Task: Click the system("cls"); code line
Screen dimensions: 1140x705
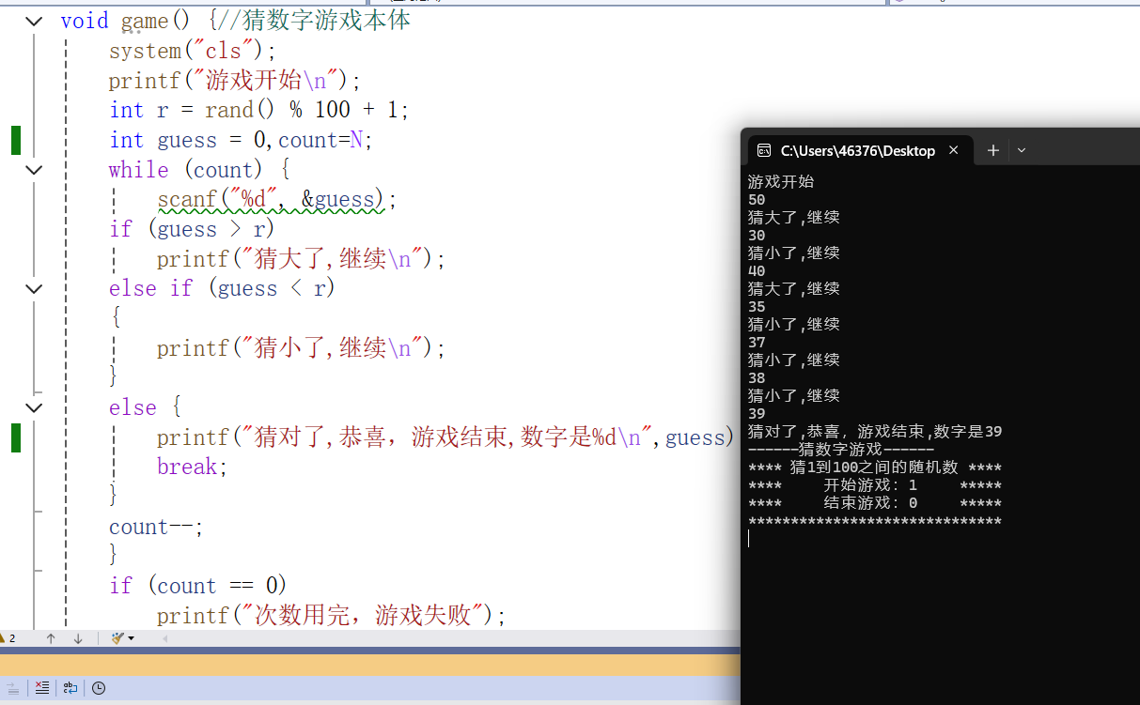Action: (193, 51)
